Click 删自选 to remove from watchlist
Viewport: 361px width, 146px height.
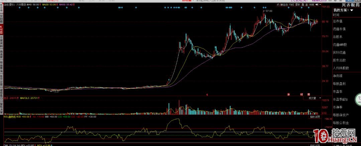coord(284,5)
